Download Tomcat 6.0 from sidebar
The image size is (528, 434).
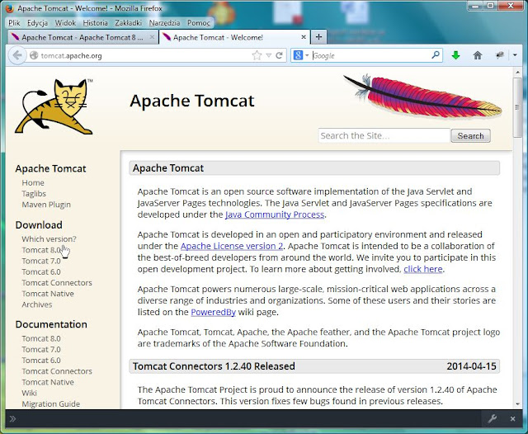[41, 271]
